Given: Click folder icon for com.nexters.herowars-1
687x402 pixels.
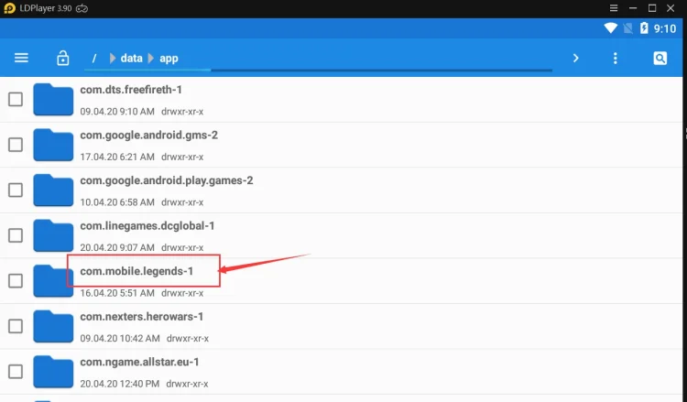Looking at the screenshot, I should 53,326.
